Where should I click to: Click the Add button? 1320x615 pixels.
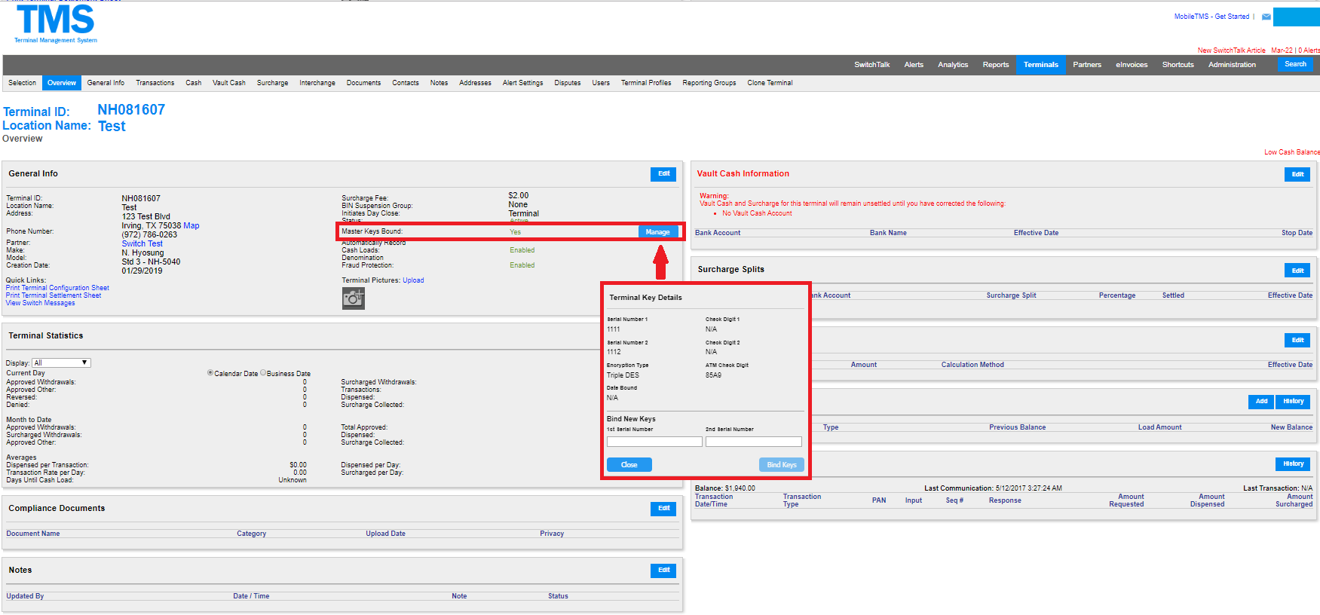1261,402
